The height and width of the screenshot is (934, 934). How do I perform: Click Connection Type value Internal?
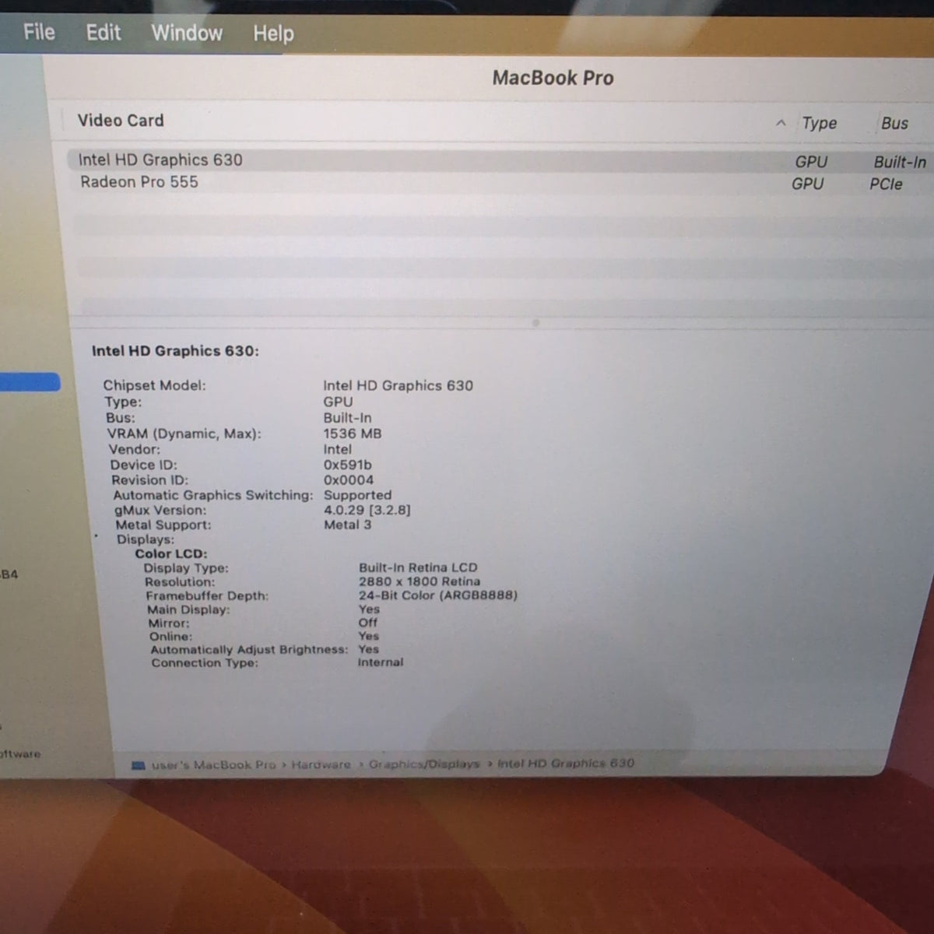(381, 662)
